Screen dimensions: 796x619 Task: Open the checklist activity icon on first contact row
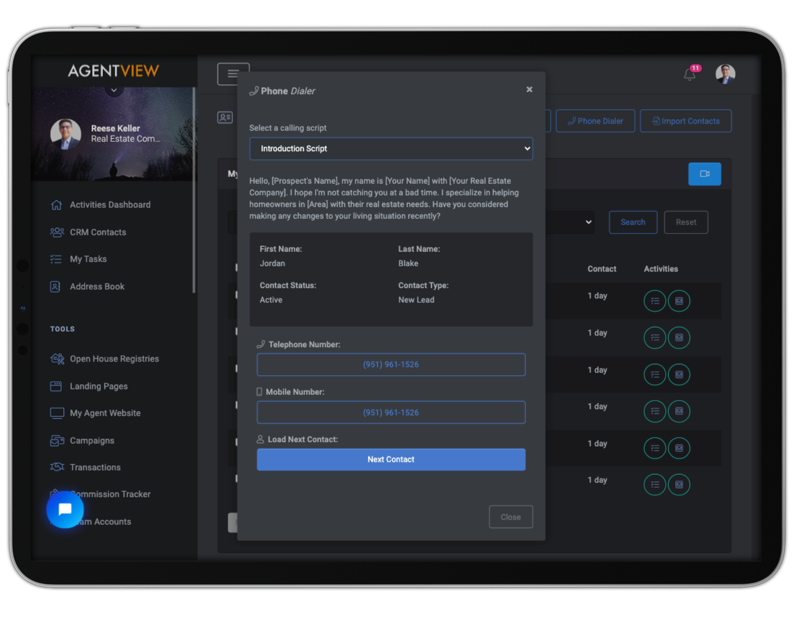(x=655, y=301)
